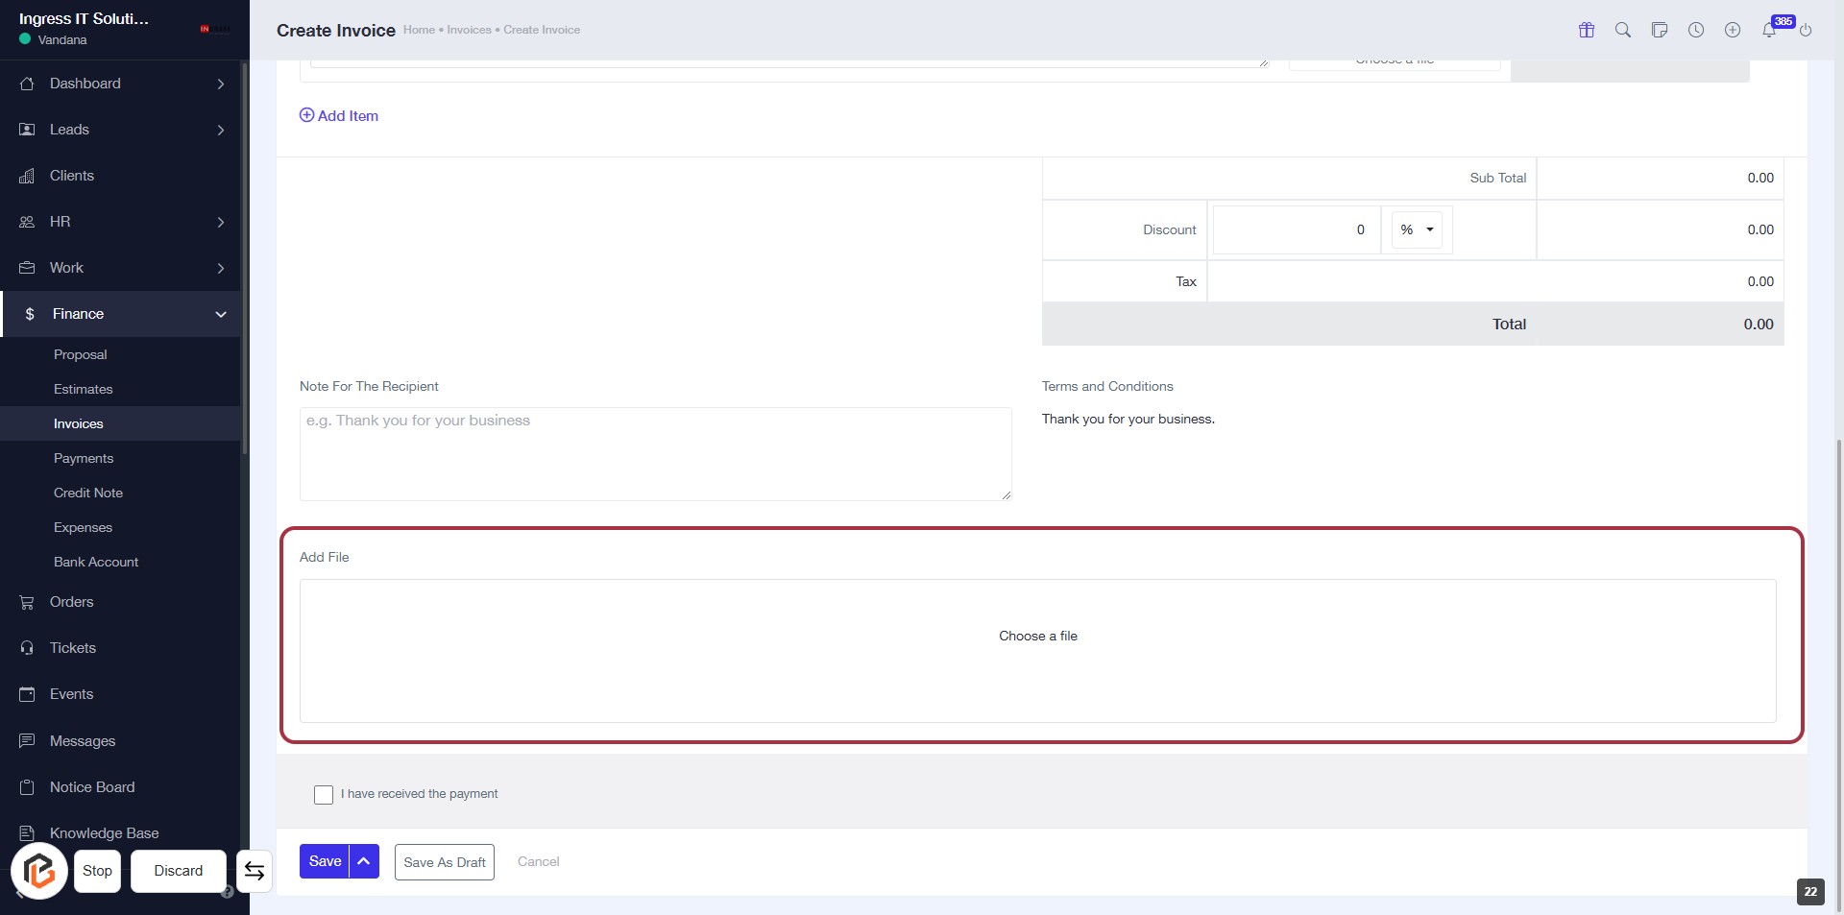Click Save As Draft button
The image size is (1844, 915).
click(x=445, y=862)
